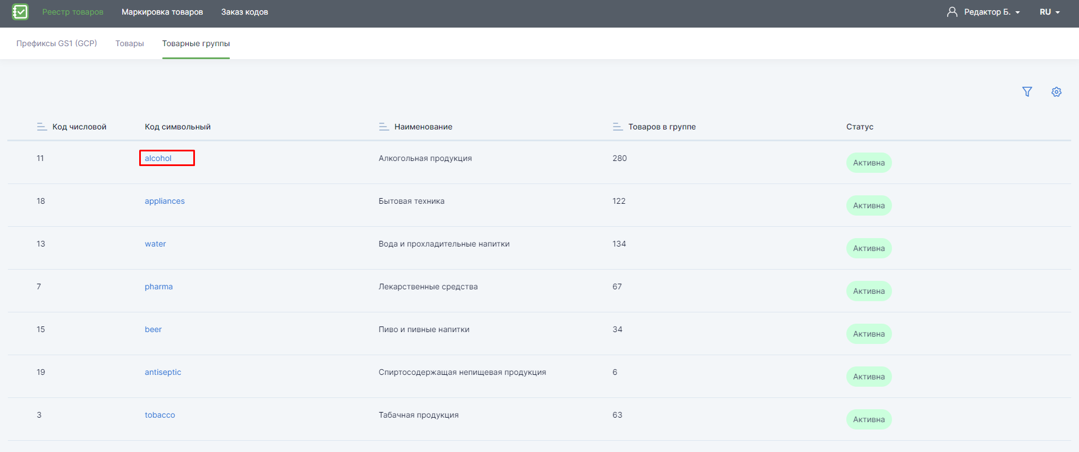The height and width of the screenshot is (452, 1079).
Task: Switch to Товары tab
Action: tap(130, 43)
